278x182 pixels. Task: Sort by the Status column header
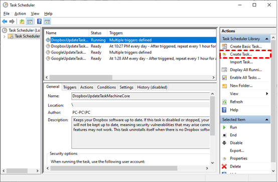[x=98, y=33]
